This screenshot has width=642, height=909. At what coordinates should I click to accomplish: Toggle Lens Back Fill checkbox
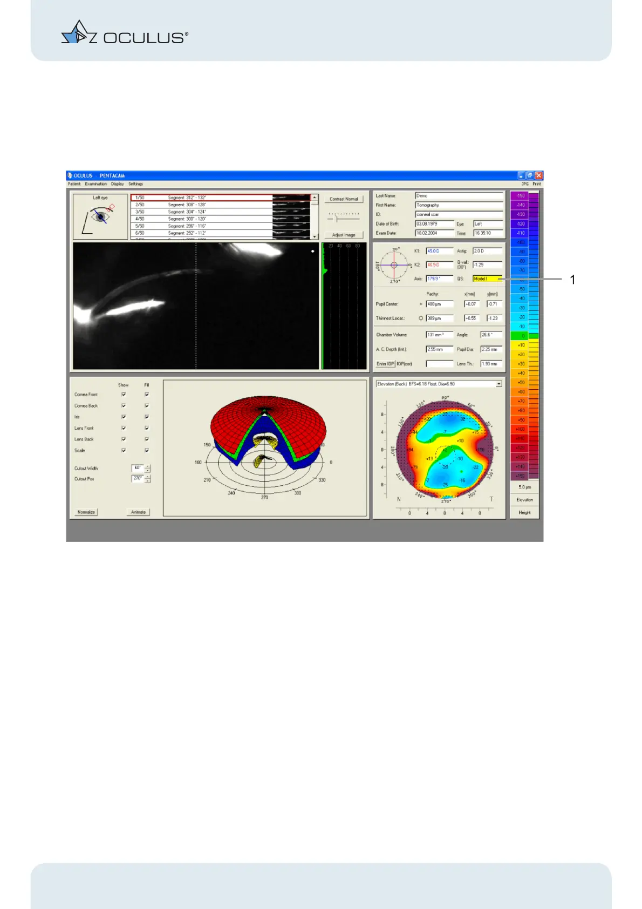(147, 439)
